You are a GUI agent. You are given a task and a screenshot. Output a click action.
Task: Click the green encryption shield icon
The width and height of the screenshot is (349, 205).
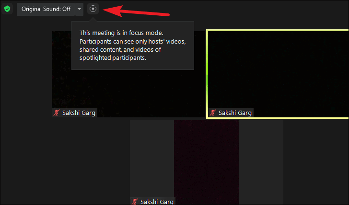(7, 9)
